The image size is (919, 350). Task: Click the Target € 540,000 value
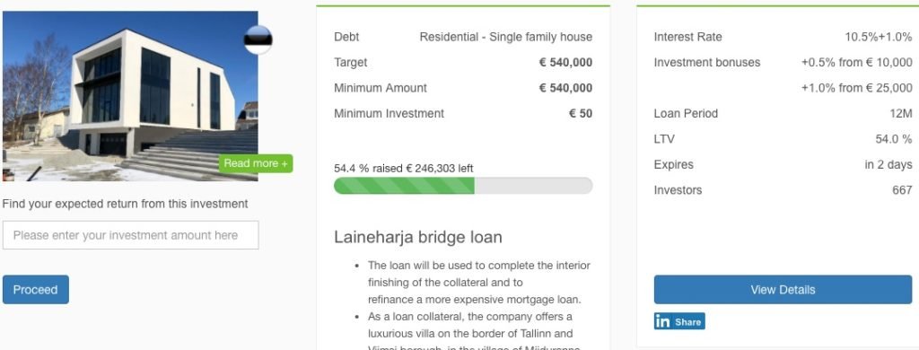coord(565,63)
